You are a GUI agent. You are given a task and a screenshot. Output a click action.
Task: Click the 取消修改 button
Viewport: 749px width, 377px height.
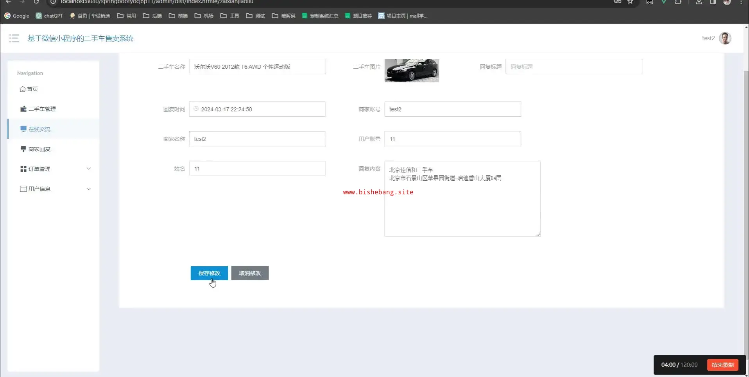tap(250, 273)
